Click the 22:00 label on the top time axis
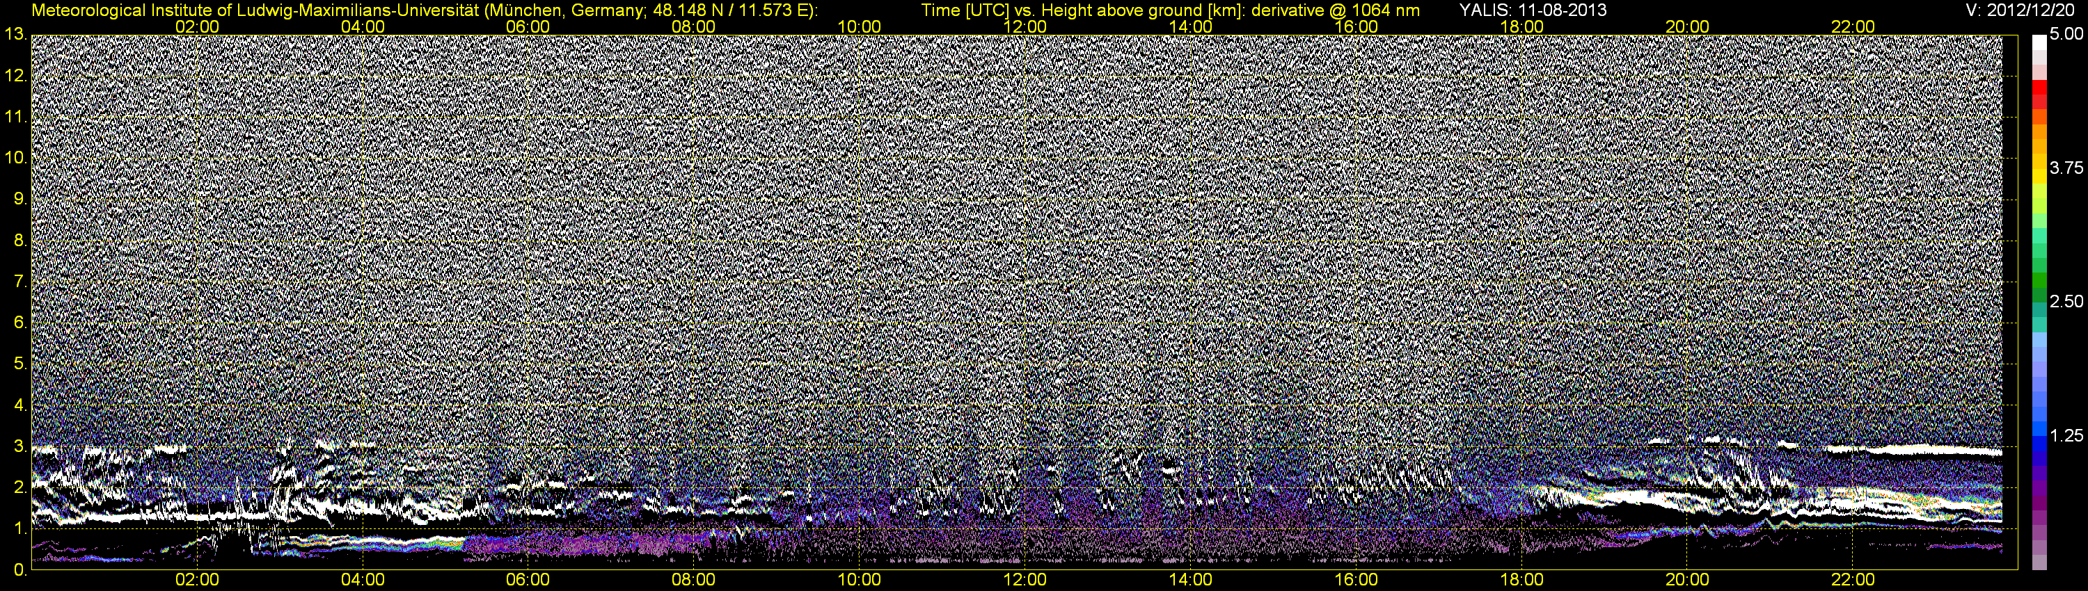 pyautogui.click(x=1853, y=26)
